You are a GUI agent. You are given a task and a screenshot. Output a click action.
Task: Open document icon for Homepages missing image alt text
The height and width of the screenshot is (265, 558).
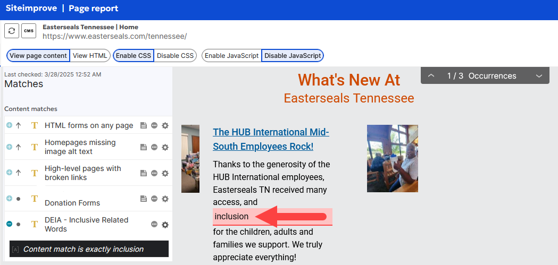pos(144,147)
